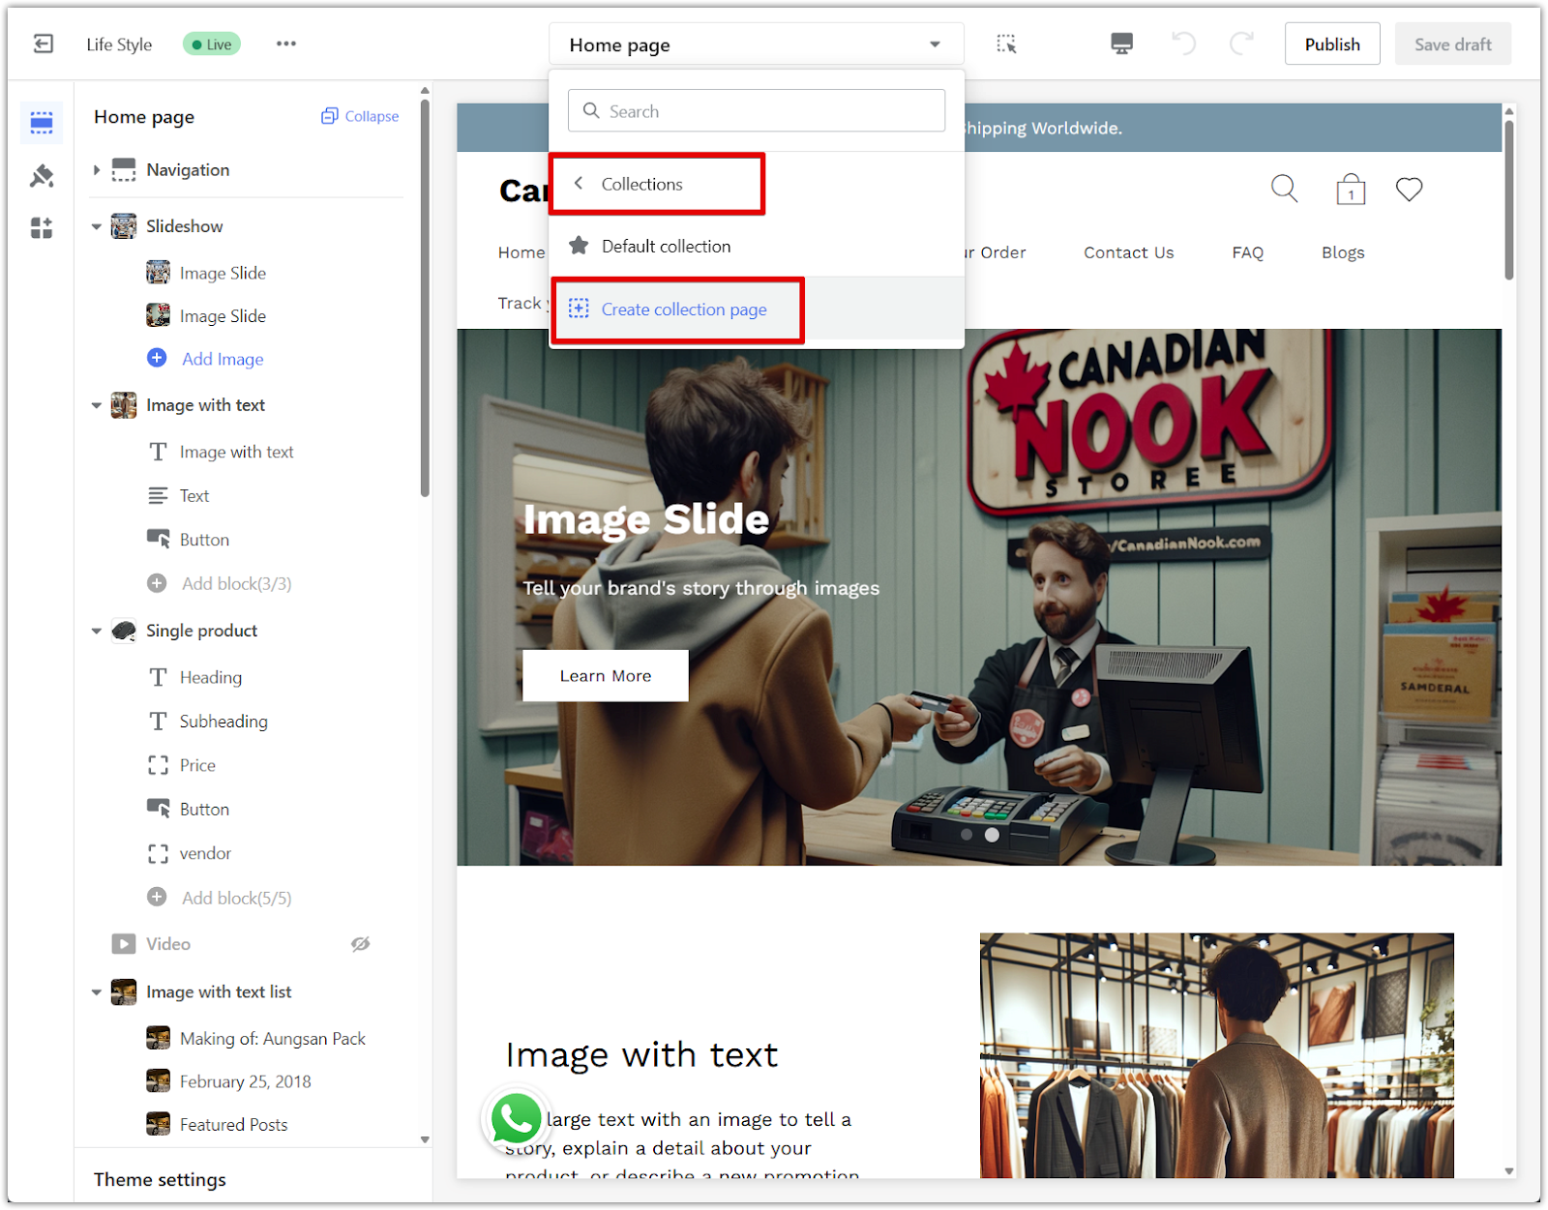The height and width of the screenshot is (1210, 1548).
Task: Click the template Search input field
Action: click(757, 110)
